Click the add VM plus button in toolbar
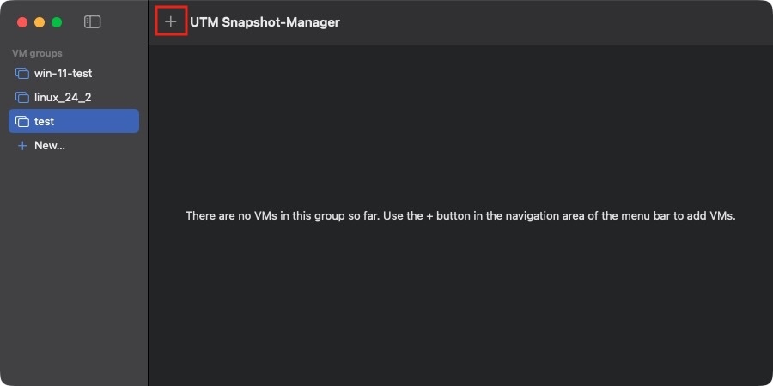The image size is (773, 386). pyautogui.click(x=171, y=21)
